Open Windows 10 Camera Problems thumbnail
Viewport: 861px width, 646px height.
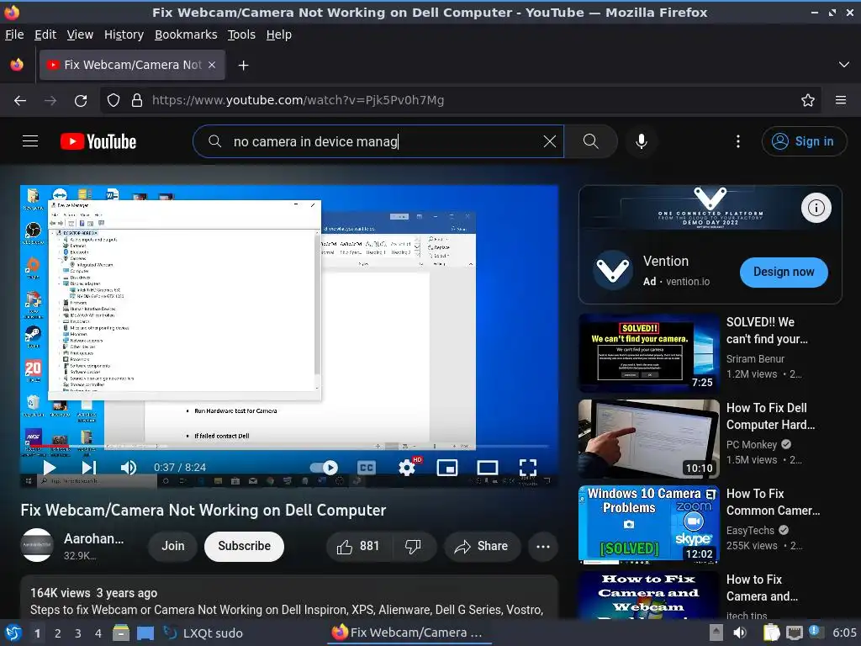(x=648, y=524)
